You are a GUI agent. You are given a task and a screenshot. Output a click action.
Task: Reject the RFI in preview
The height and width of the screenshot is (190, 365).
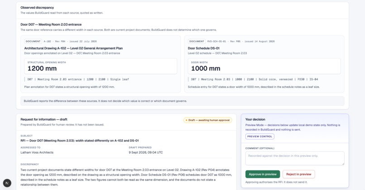point(299,174)
